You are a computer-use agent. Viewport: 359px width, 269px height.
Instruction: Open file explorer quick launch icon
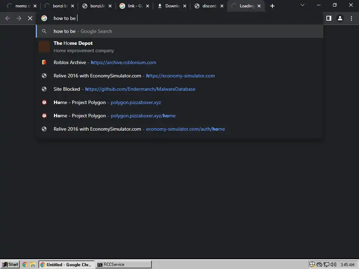pyautogui.click(x=33, y=265)
